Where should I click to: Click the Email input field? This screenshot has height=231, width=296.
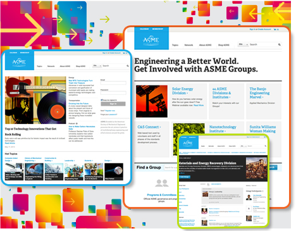click(113, 83)
